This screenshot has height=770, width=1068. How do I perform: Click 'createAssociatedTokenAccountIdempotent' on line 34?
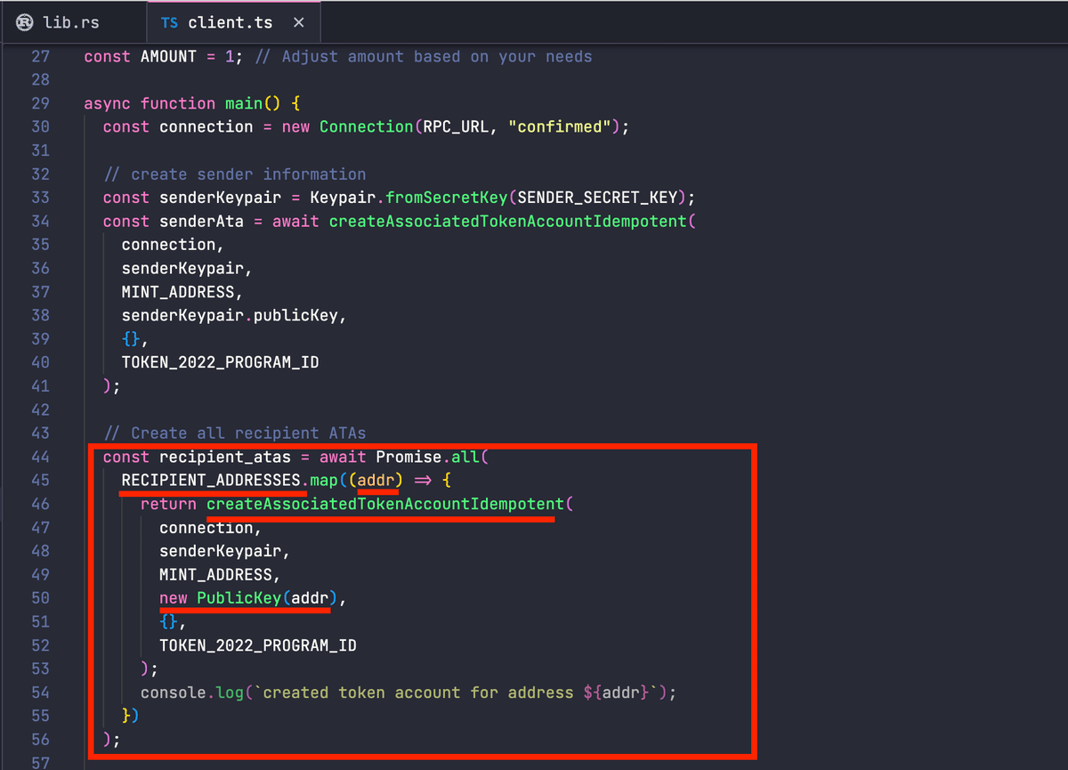coord(507,221)
